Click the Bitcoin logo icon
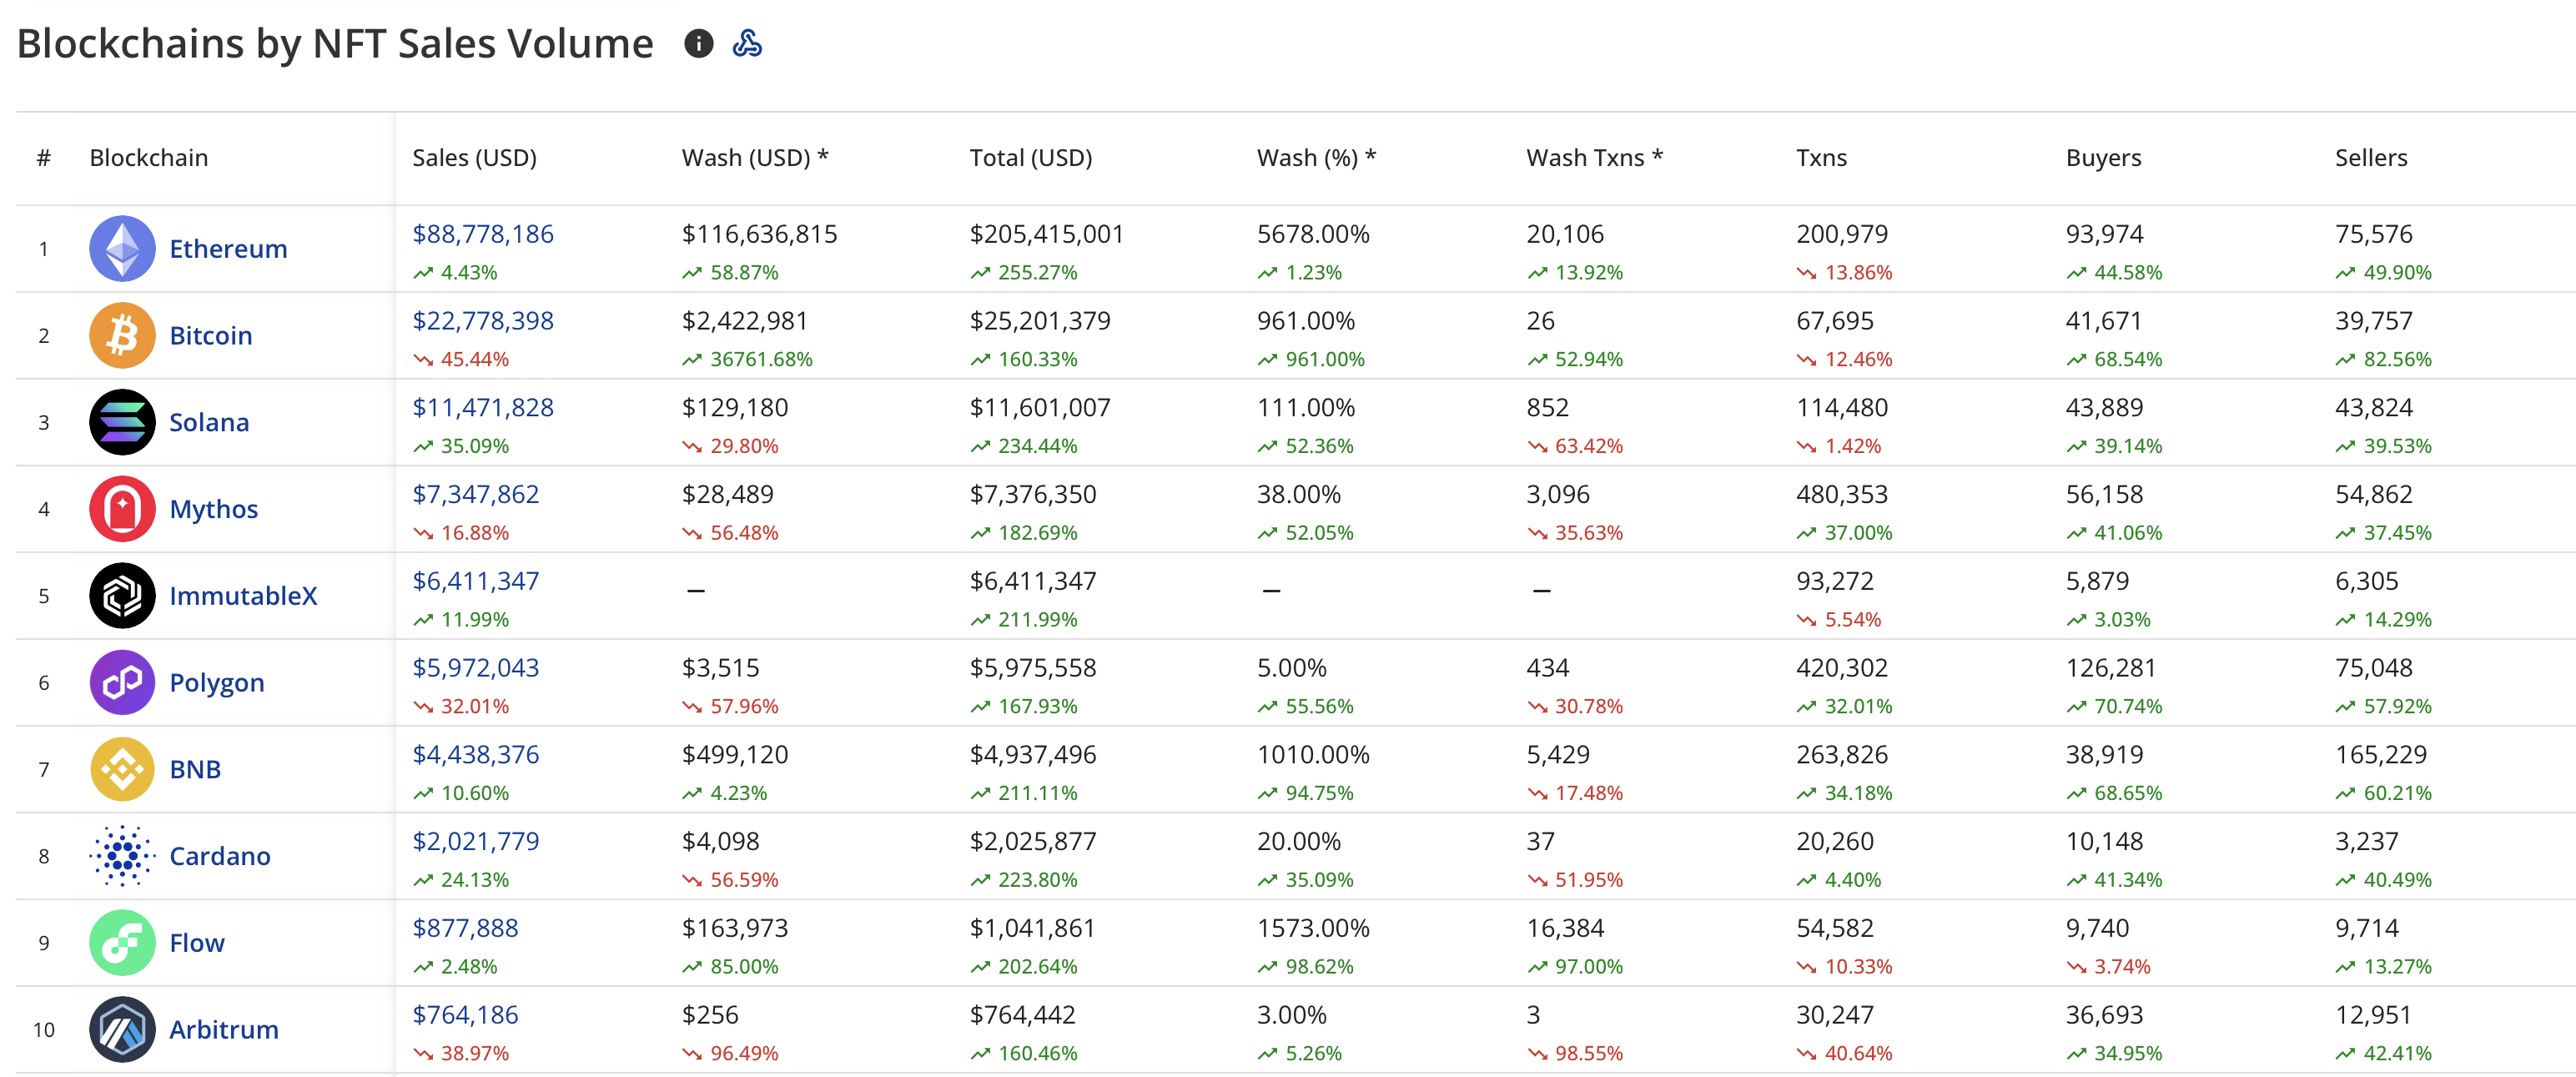This screenshot has height=1077, width=2576. (122, 336)
